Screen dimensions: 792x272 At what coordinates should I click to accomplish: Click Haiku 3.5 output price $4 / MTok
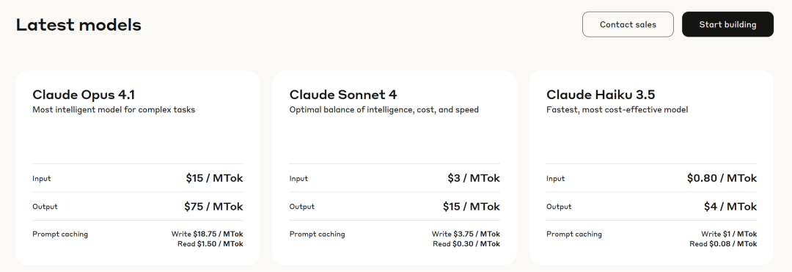(x=730, y=207)
